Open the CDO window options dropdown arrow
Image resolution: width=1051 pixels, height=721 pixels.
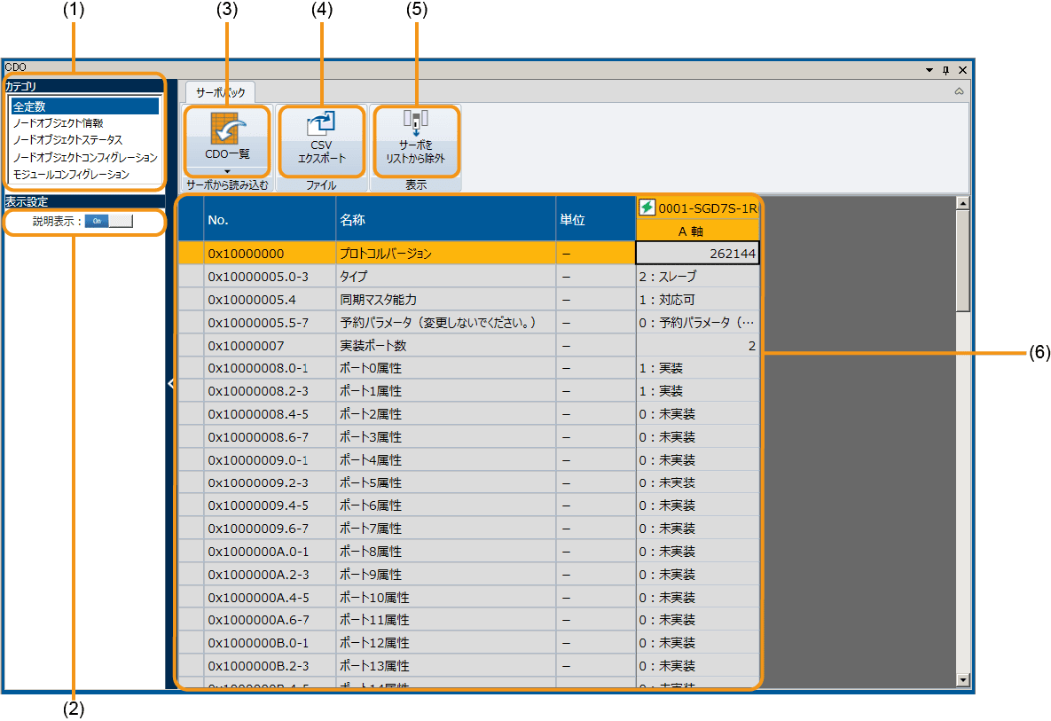tap(929, 69)
